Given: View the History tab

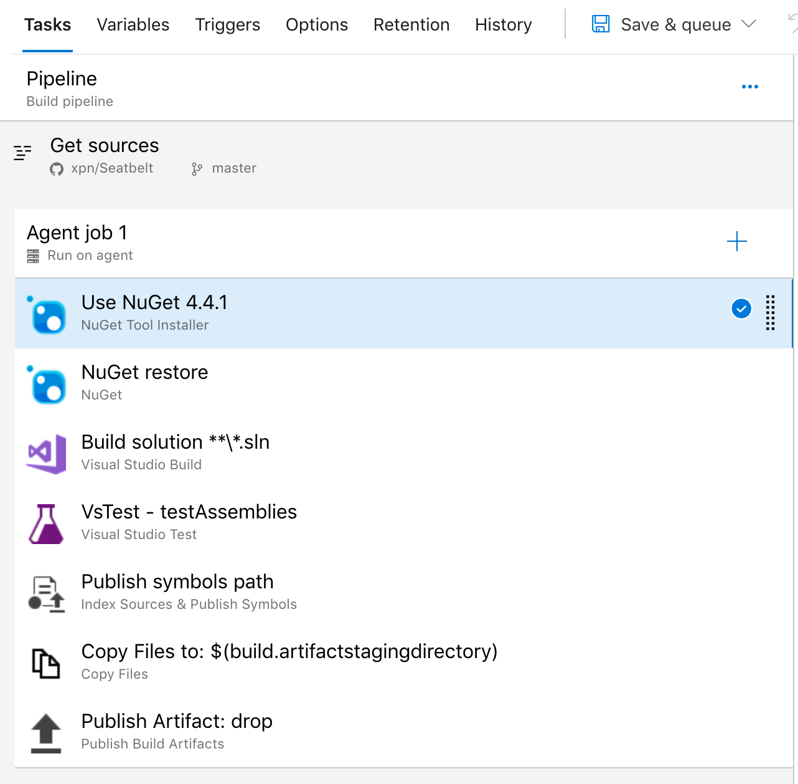Looking at the screenshot, I should click(504, 25).
